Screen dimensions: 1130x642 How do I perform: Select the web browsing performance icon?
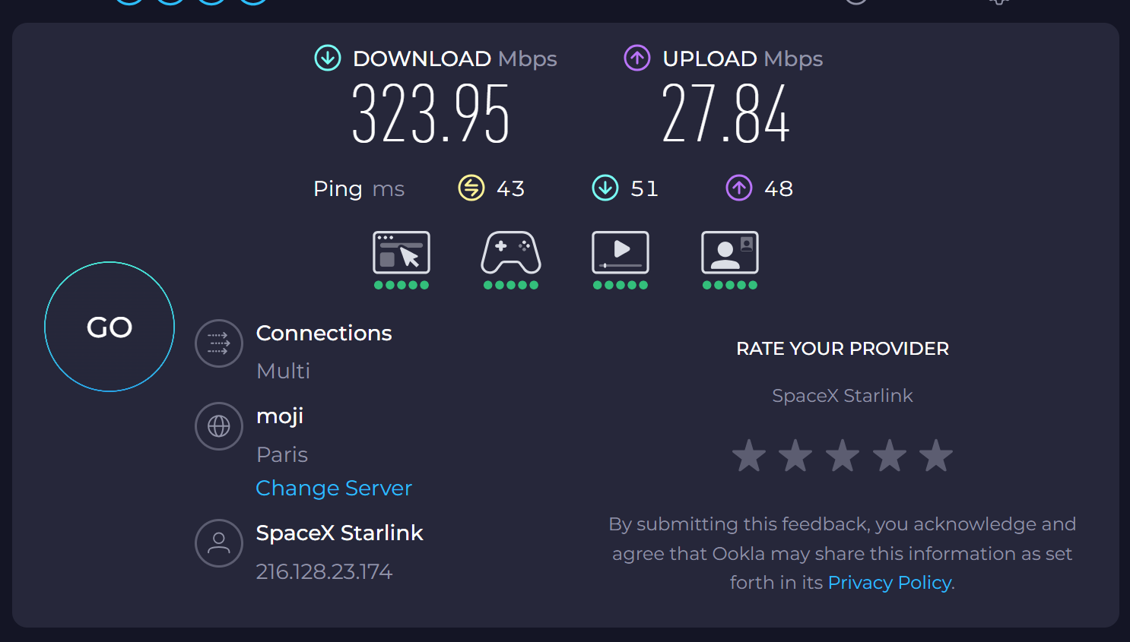click(402, 253)
